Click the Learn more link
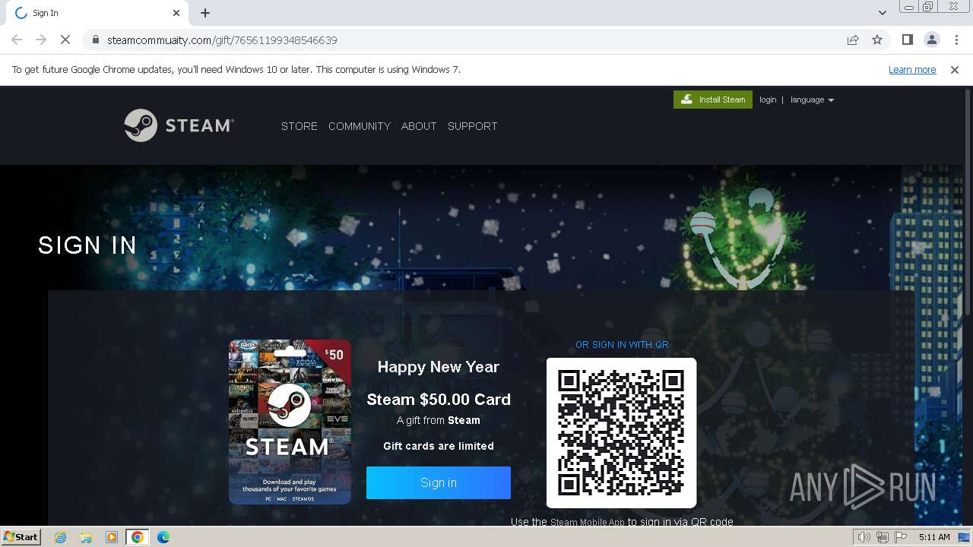The image size is (973, 547). point(912,69)
